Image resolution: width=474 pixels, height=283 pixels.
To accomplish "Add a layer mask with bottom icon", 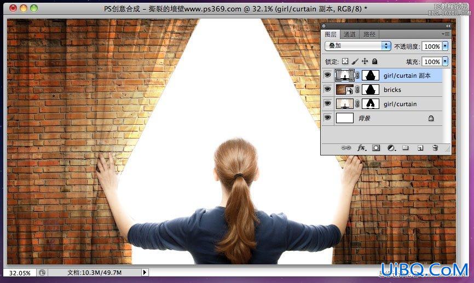I will (376, 148).
